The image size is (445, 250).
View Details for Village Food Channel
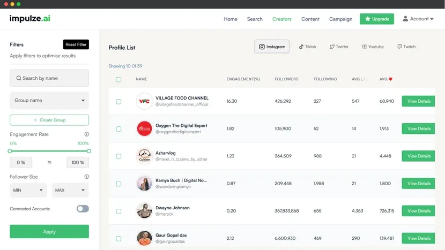418,101
